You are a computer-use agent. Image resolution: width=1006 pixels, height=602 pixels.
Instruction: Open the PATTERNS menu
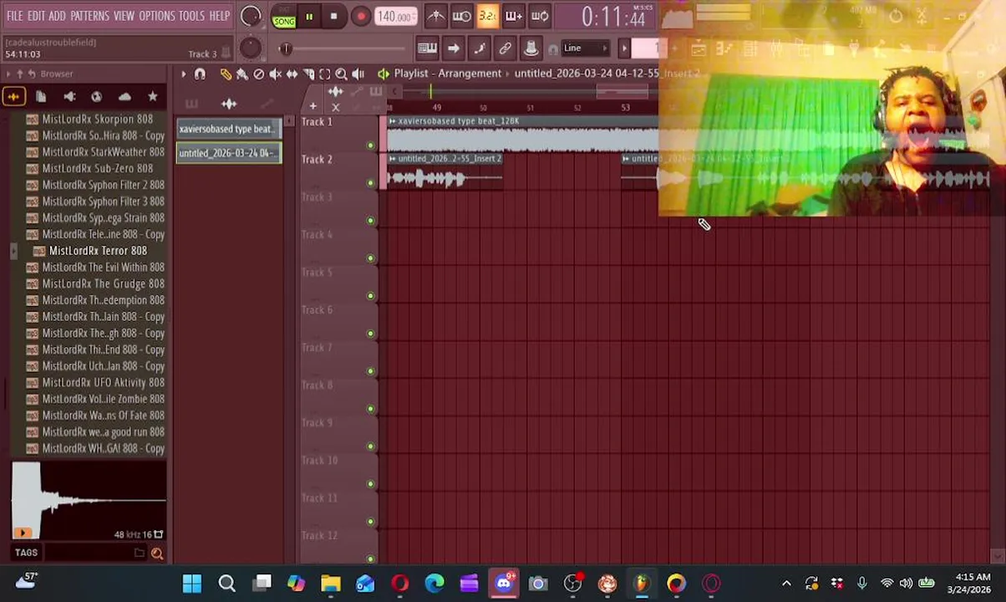pos(89,16)
